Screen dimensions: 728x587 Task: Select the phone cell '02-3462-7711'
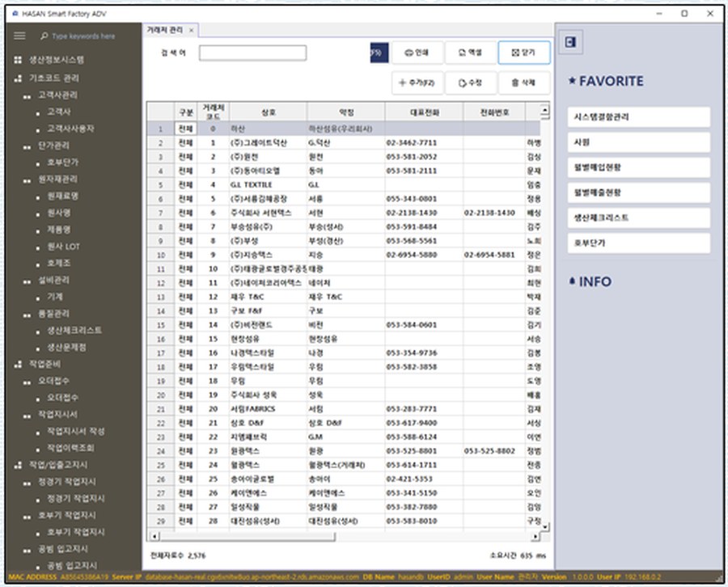tap(424, 143)
